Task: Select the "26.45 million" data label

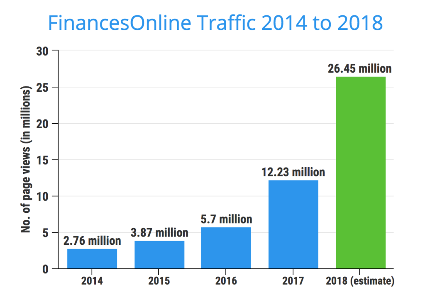Action: 360,68
